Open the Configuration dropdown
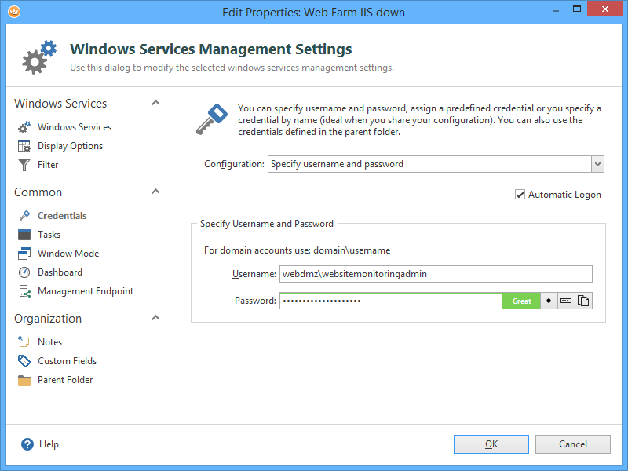Viewport: 628px width, 471px height. [597, 164]
